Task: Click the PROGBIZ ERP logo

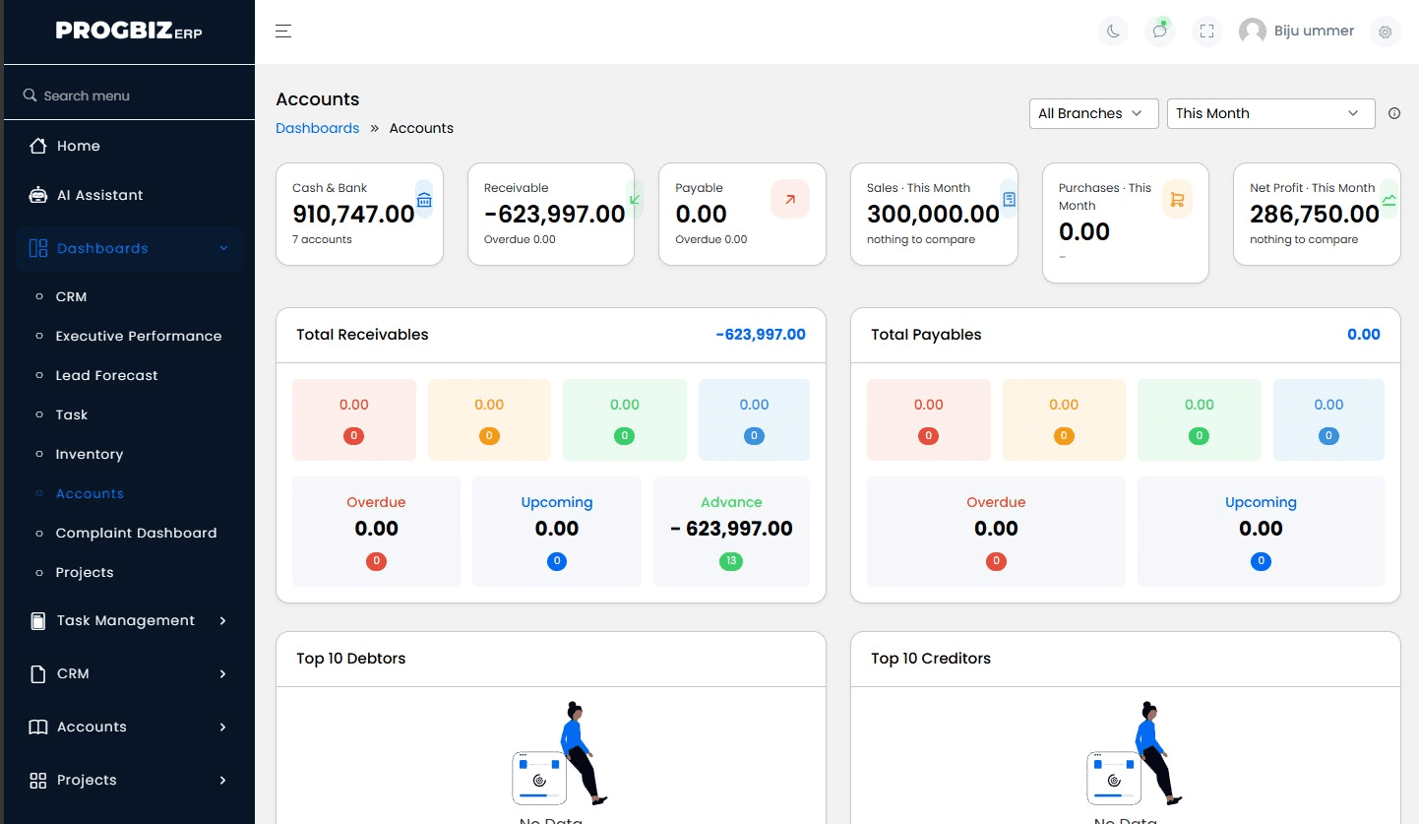Action: coord(129,32)
